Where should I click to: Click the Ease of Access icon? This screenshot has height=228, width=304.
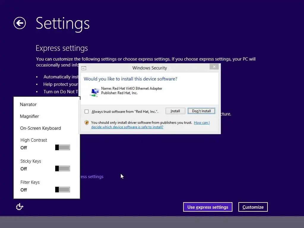(x=20, y=207)
